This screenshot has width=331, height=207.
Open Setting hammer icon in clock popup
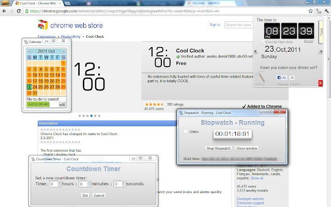(x=261, y=77)
